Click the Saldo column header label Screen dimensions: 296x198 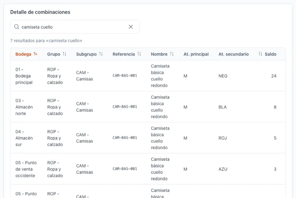270,54
